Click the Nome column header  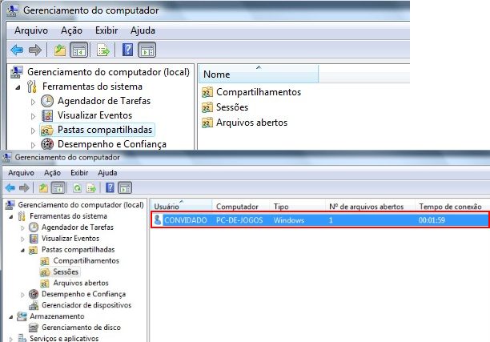256,74
